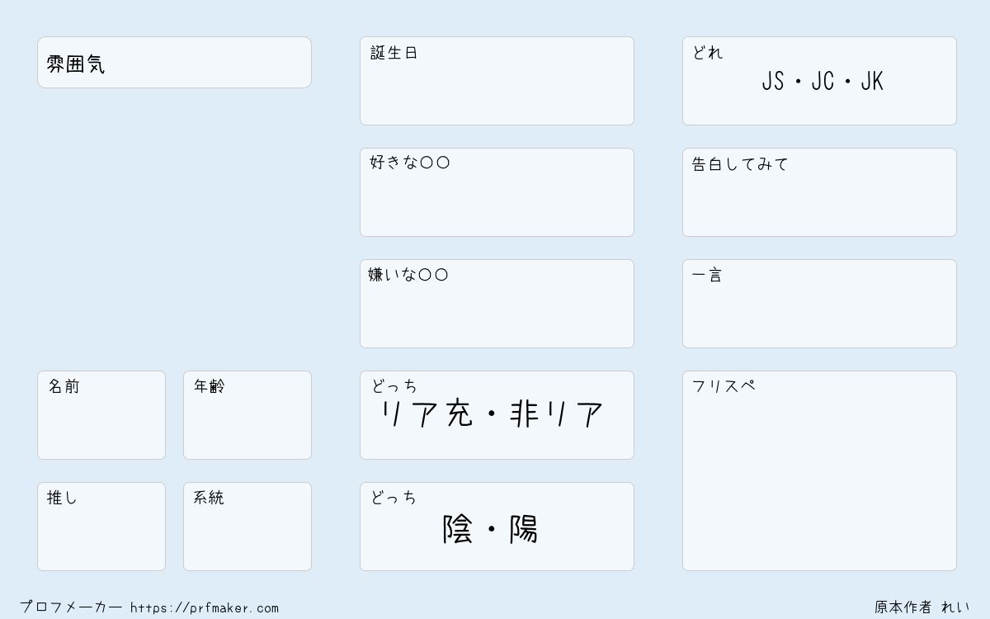This screenshot has height=619, width=990.
Task: Click the large フリスペ area
Action: (819, 470)
